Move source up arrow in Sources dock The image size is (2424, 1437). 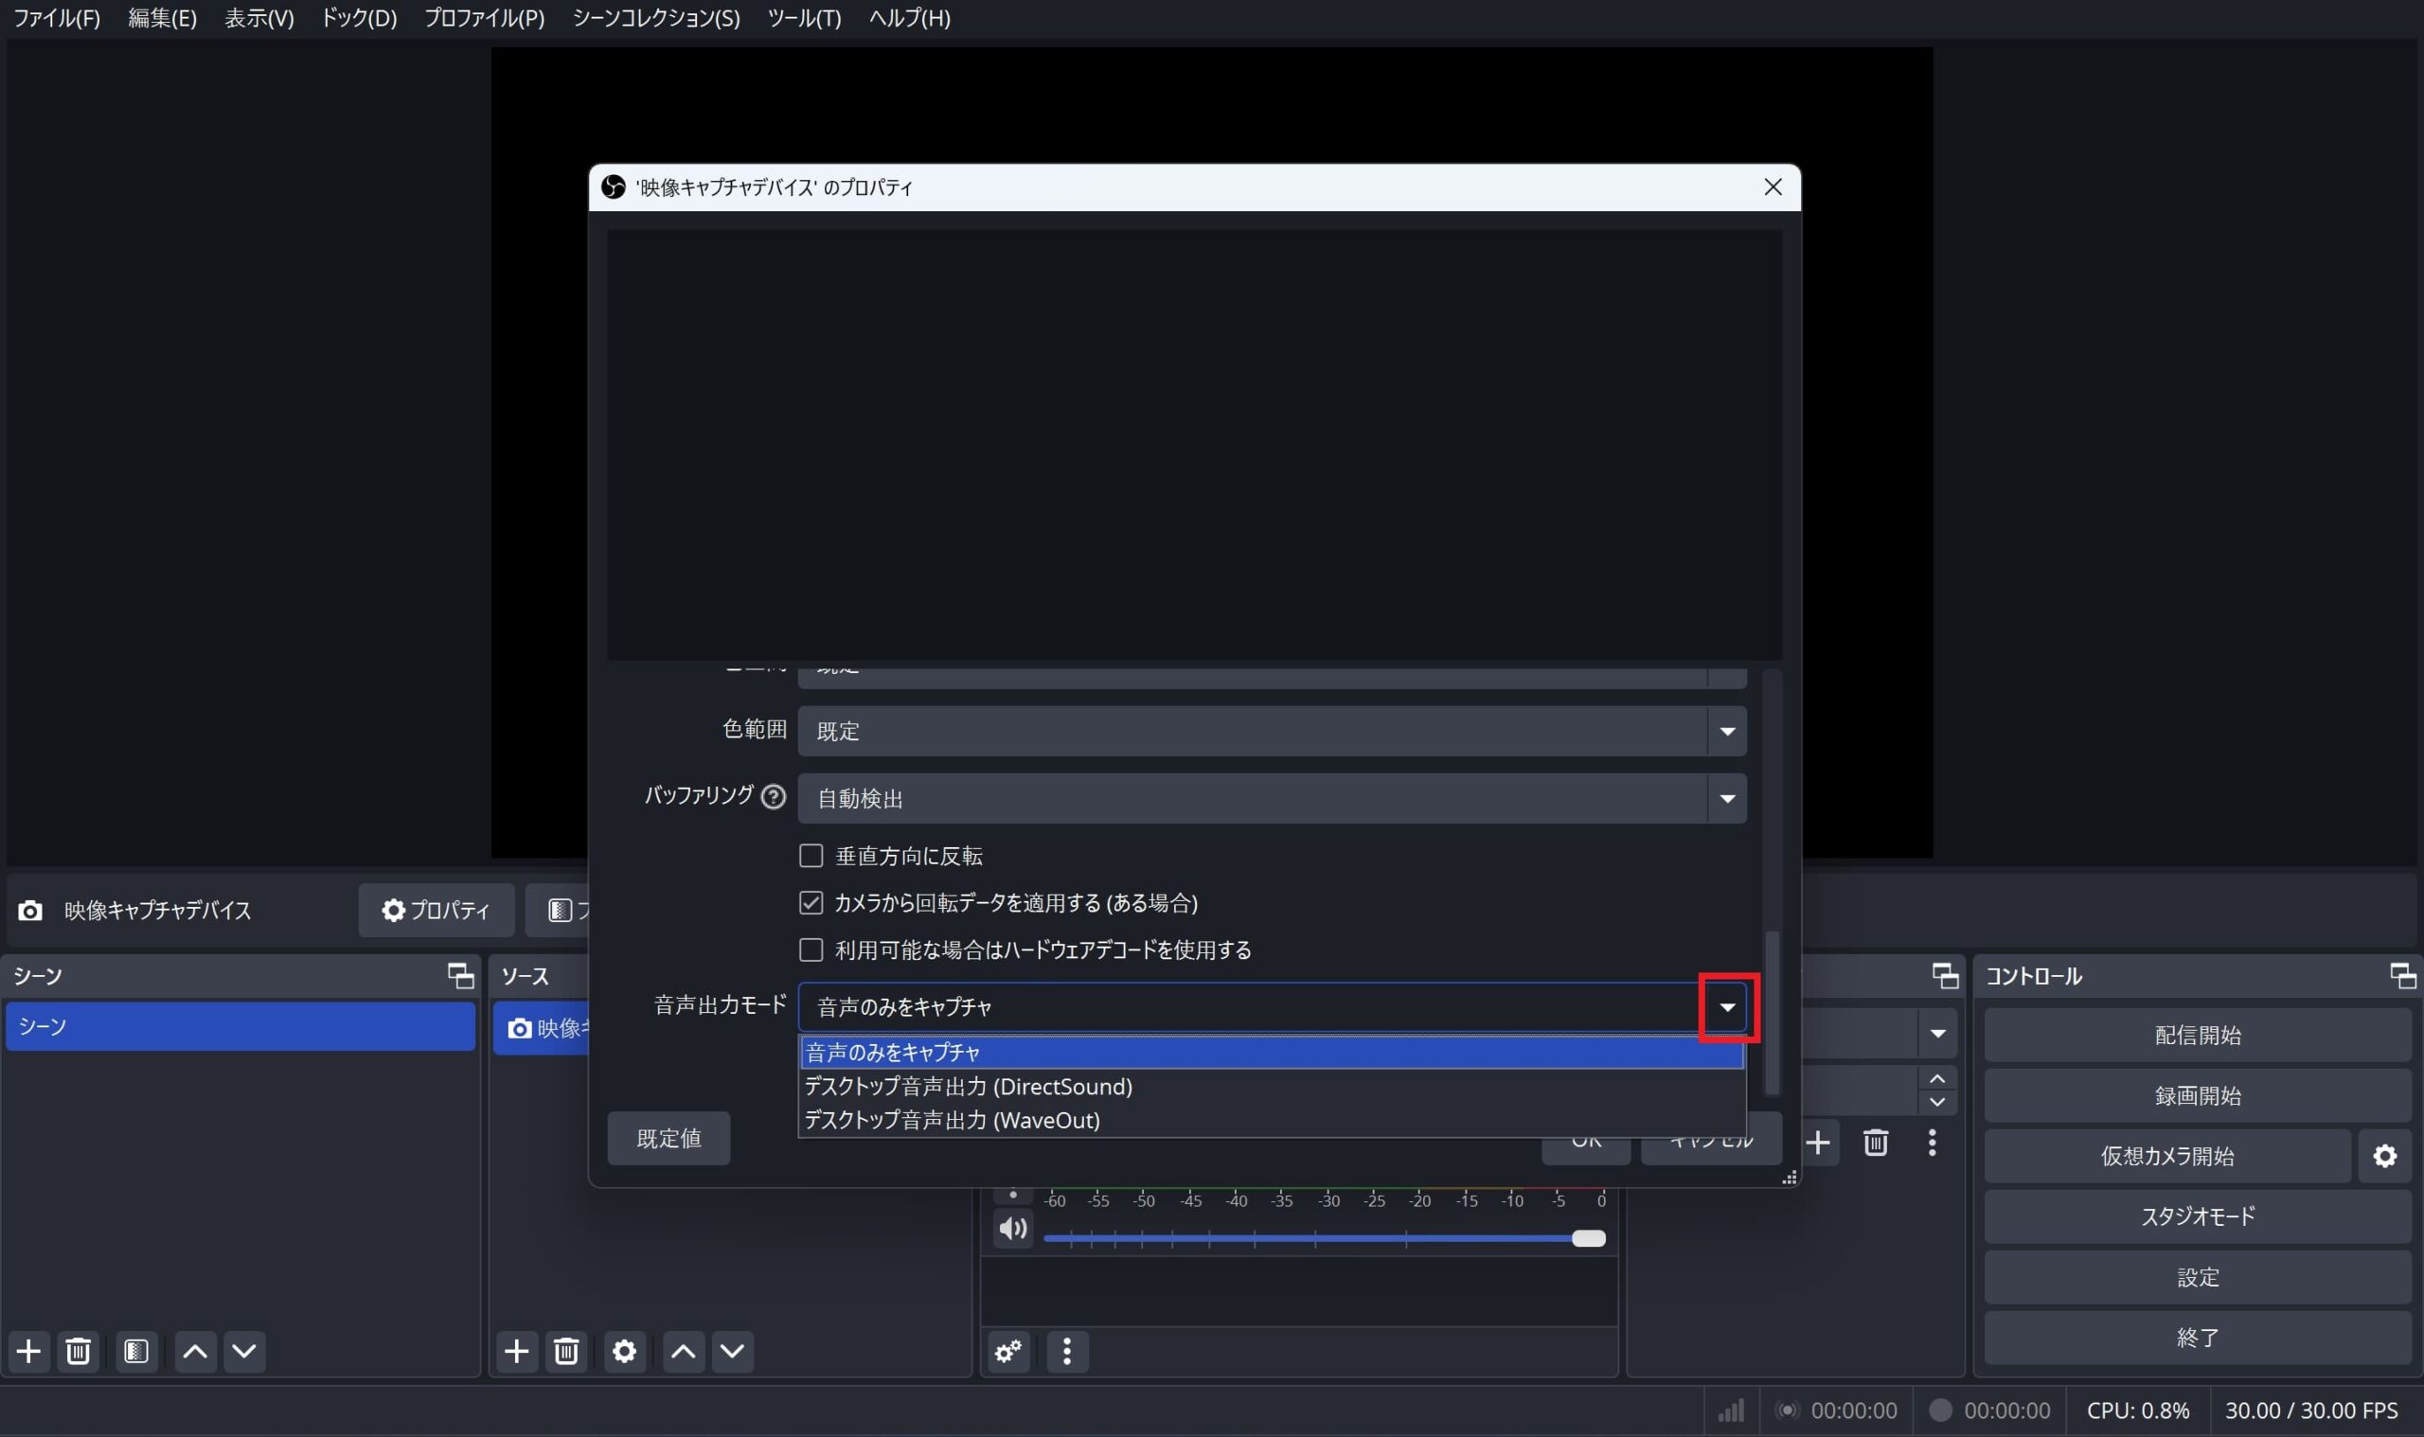point(683,1351)
